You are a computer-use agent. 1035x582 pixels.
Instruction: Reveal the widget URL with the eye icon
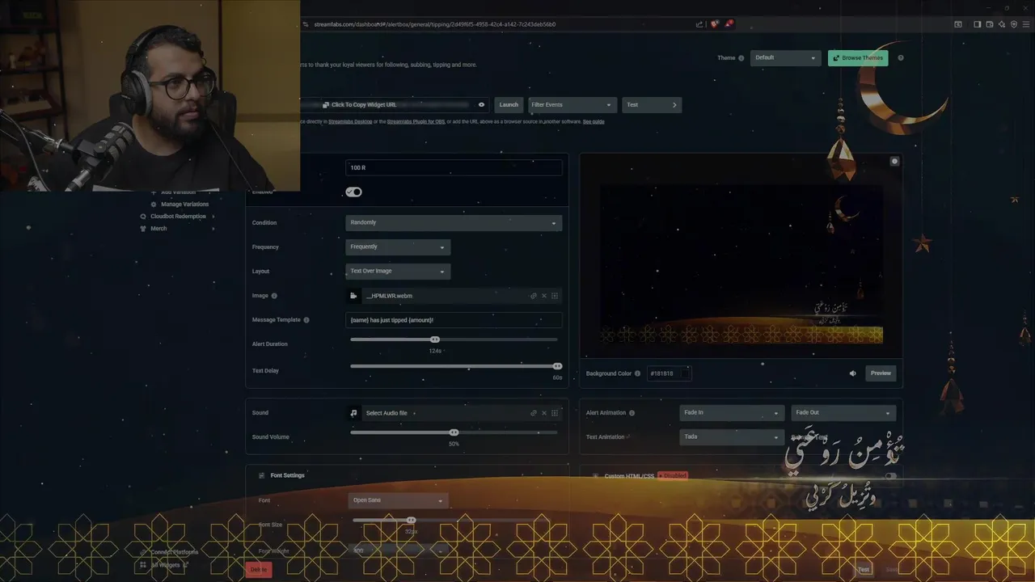point(481,105)
